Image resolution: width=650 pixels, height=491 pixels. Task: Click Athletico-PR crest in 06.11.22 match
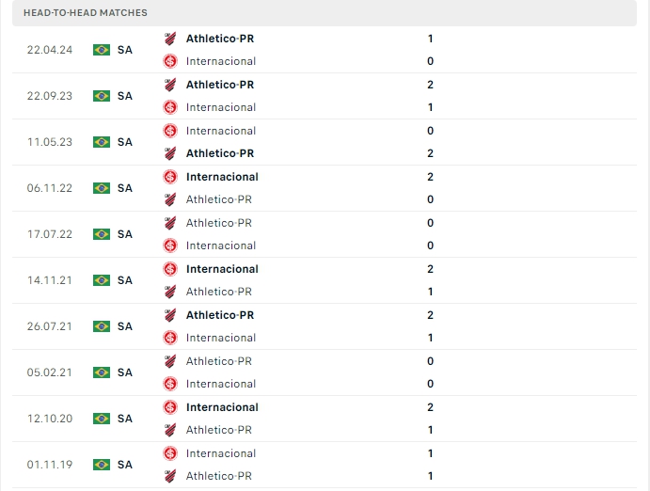(x=170, y=199)
